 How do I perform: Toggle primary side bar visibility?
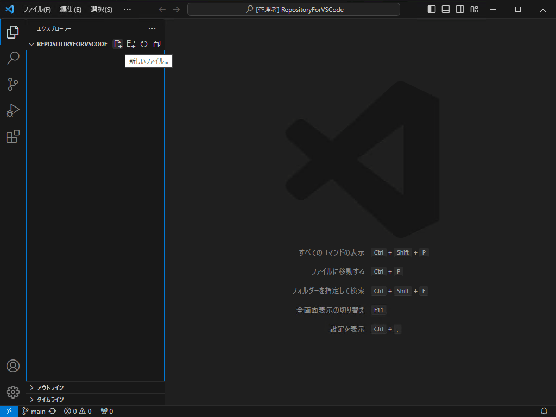click(432, 9)
